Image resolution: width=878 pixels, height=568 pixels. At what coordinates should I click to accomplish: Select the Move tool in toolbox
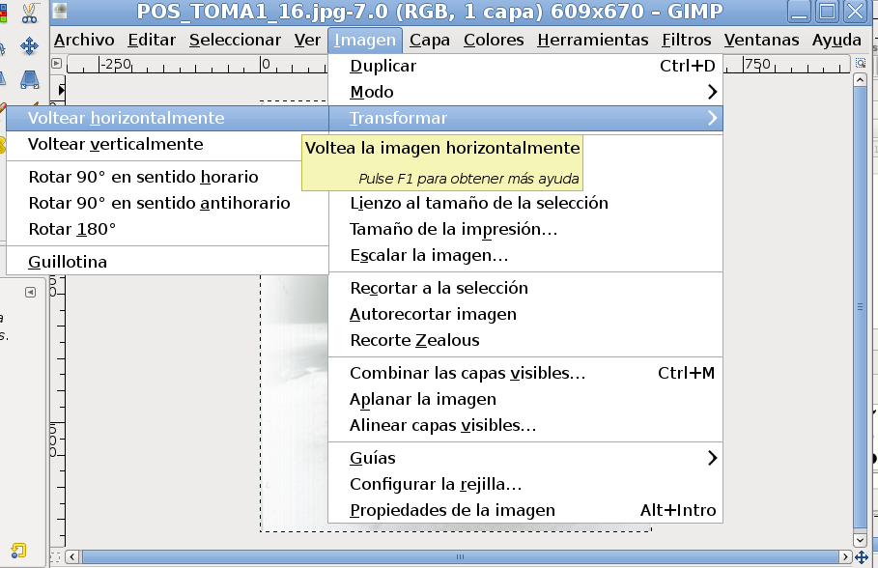30,46
